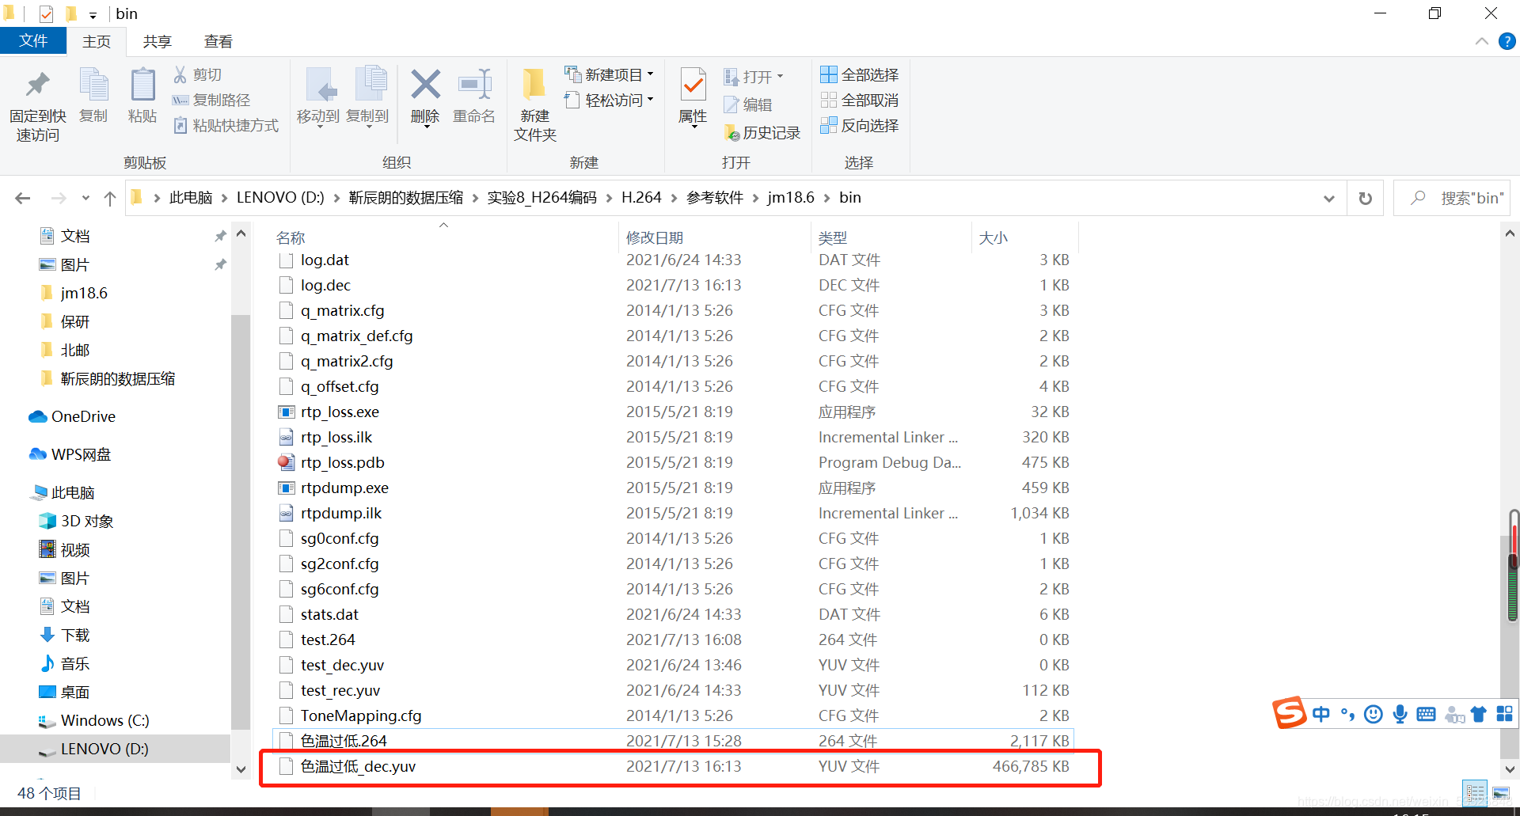Click the Pin to Quick access icon

pyautogui.click(x=37, y=85)
